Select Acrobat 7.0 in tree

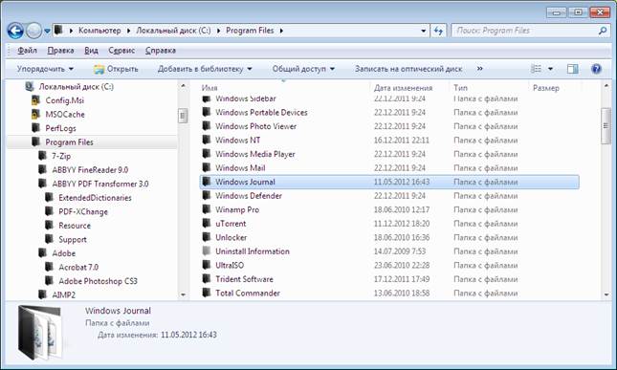tap(78, 268)
